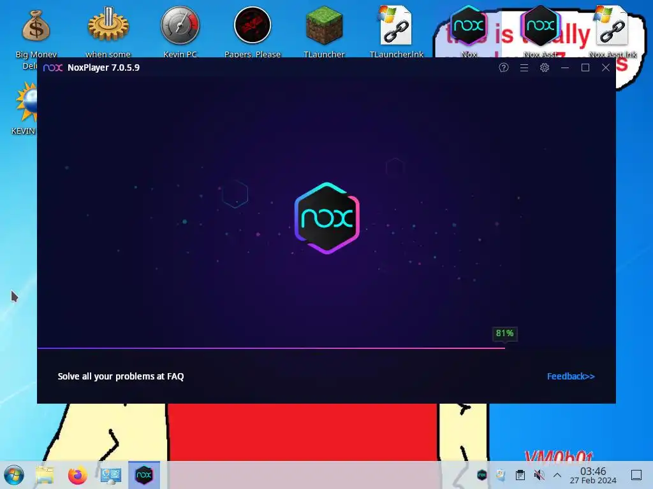
Task: Open NoxPlayer settings gear
Action: (x=545, y=67)
